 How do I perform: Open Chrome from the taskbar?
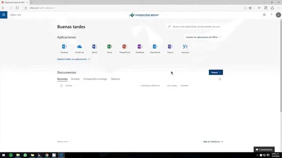(47, 155)
